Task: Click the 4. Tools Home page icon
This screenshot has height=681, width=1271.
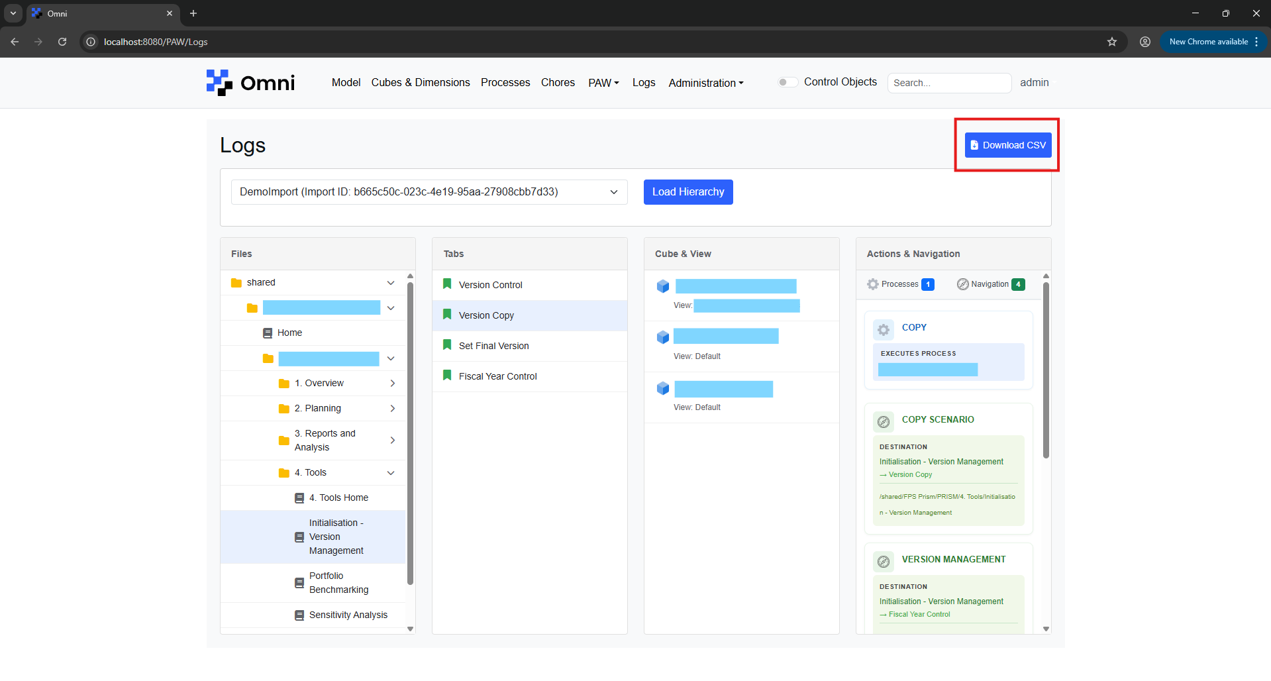Action: coord(299,498)
